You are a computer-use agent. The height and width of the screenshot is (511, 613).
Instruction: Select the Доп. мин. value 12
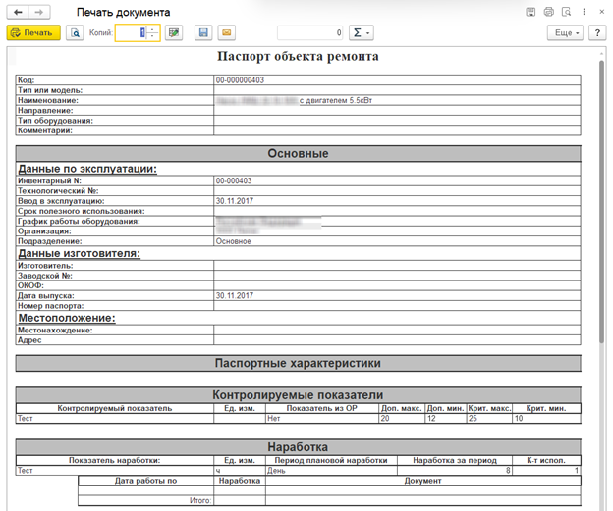click(x=446, y=418)
